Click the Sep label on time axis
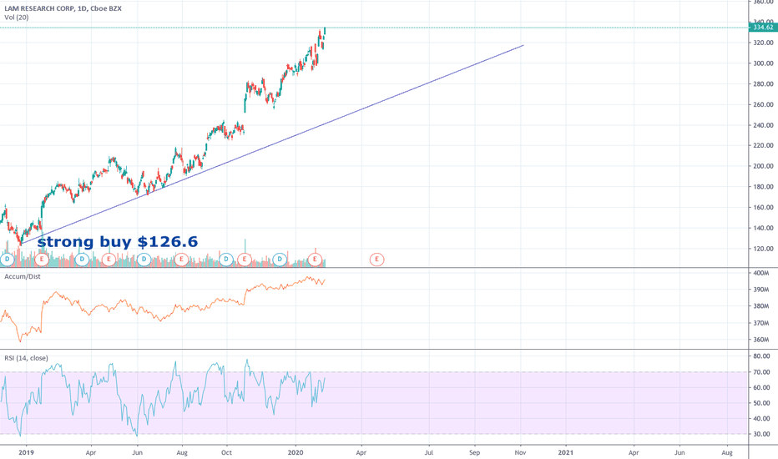Viewport: 778px width, 459px height. (x=475, y=452)
